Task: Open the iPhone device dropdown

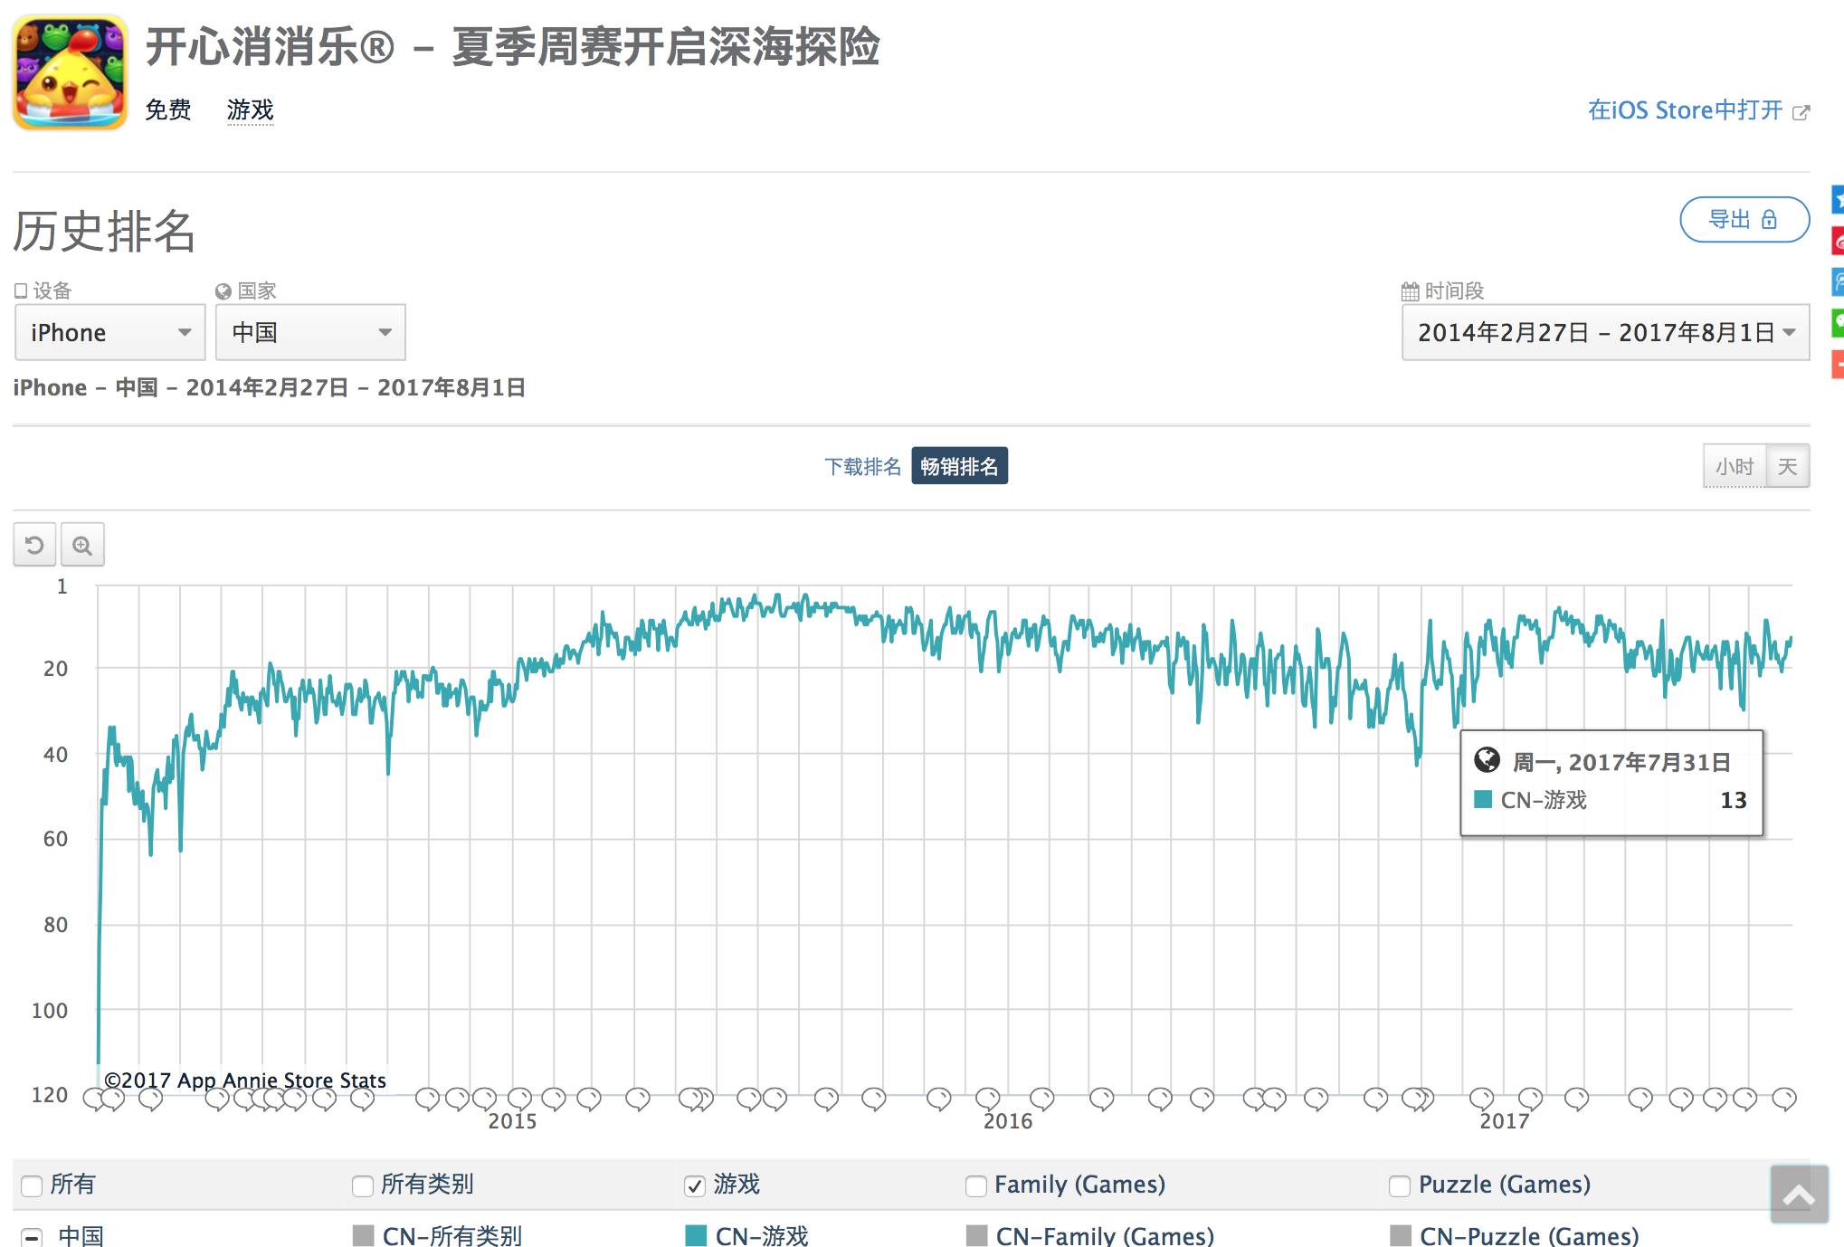Action: tap(110, 332)
